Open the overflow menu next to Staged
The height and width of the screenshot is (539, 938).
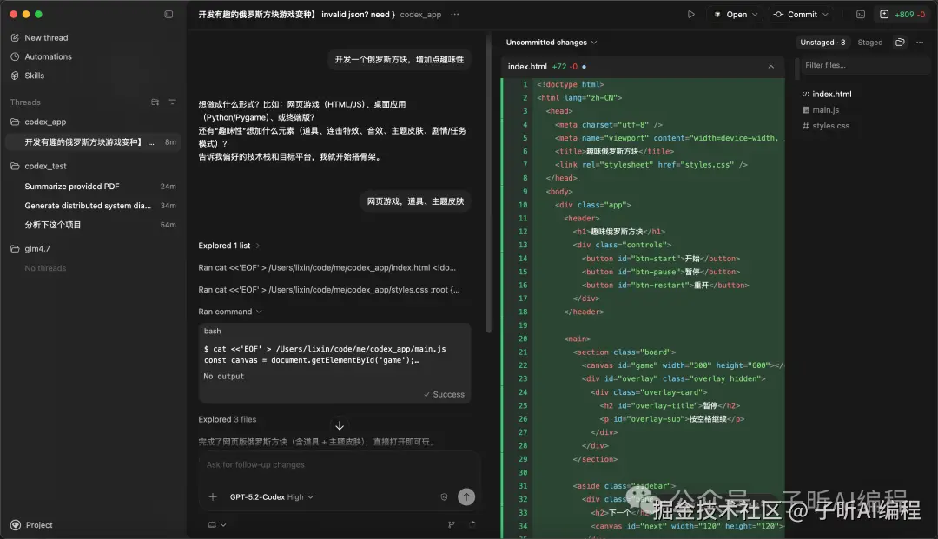pos(920,42)
